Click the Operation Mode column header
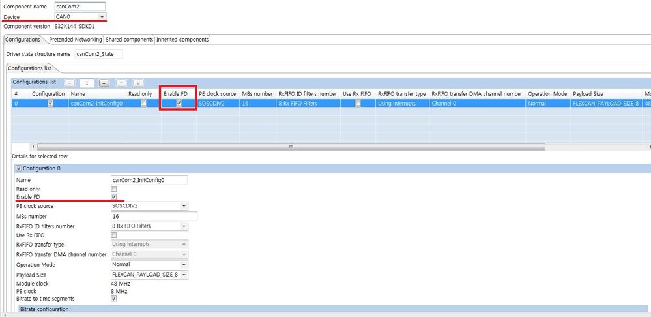651x317 pixels. pyautogui.click(x=548, y=94)
